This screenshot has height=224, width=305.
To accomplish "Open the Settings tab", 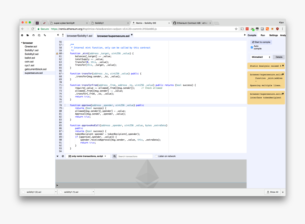I will tap(273, 35).
